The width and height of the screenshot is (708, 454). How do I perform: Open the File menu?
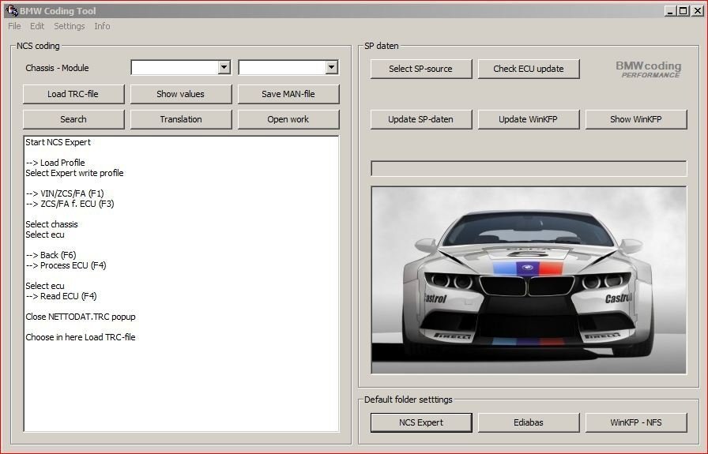[x=14, y=26]
